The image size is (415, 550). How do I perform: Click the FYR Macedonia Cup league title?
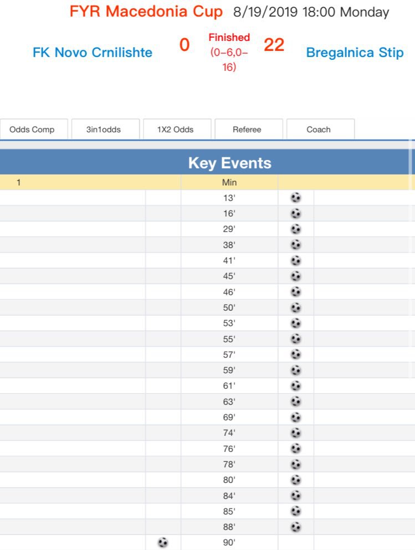146,11
